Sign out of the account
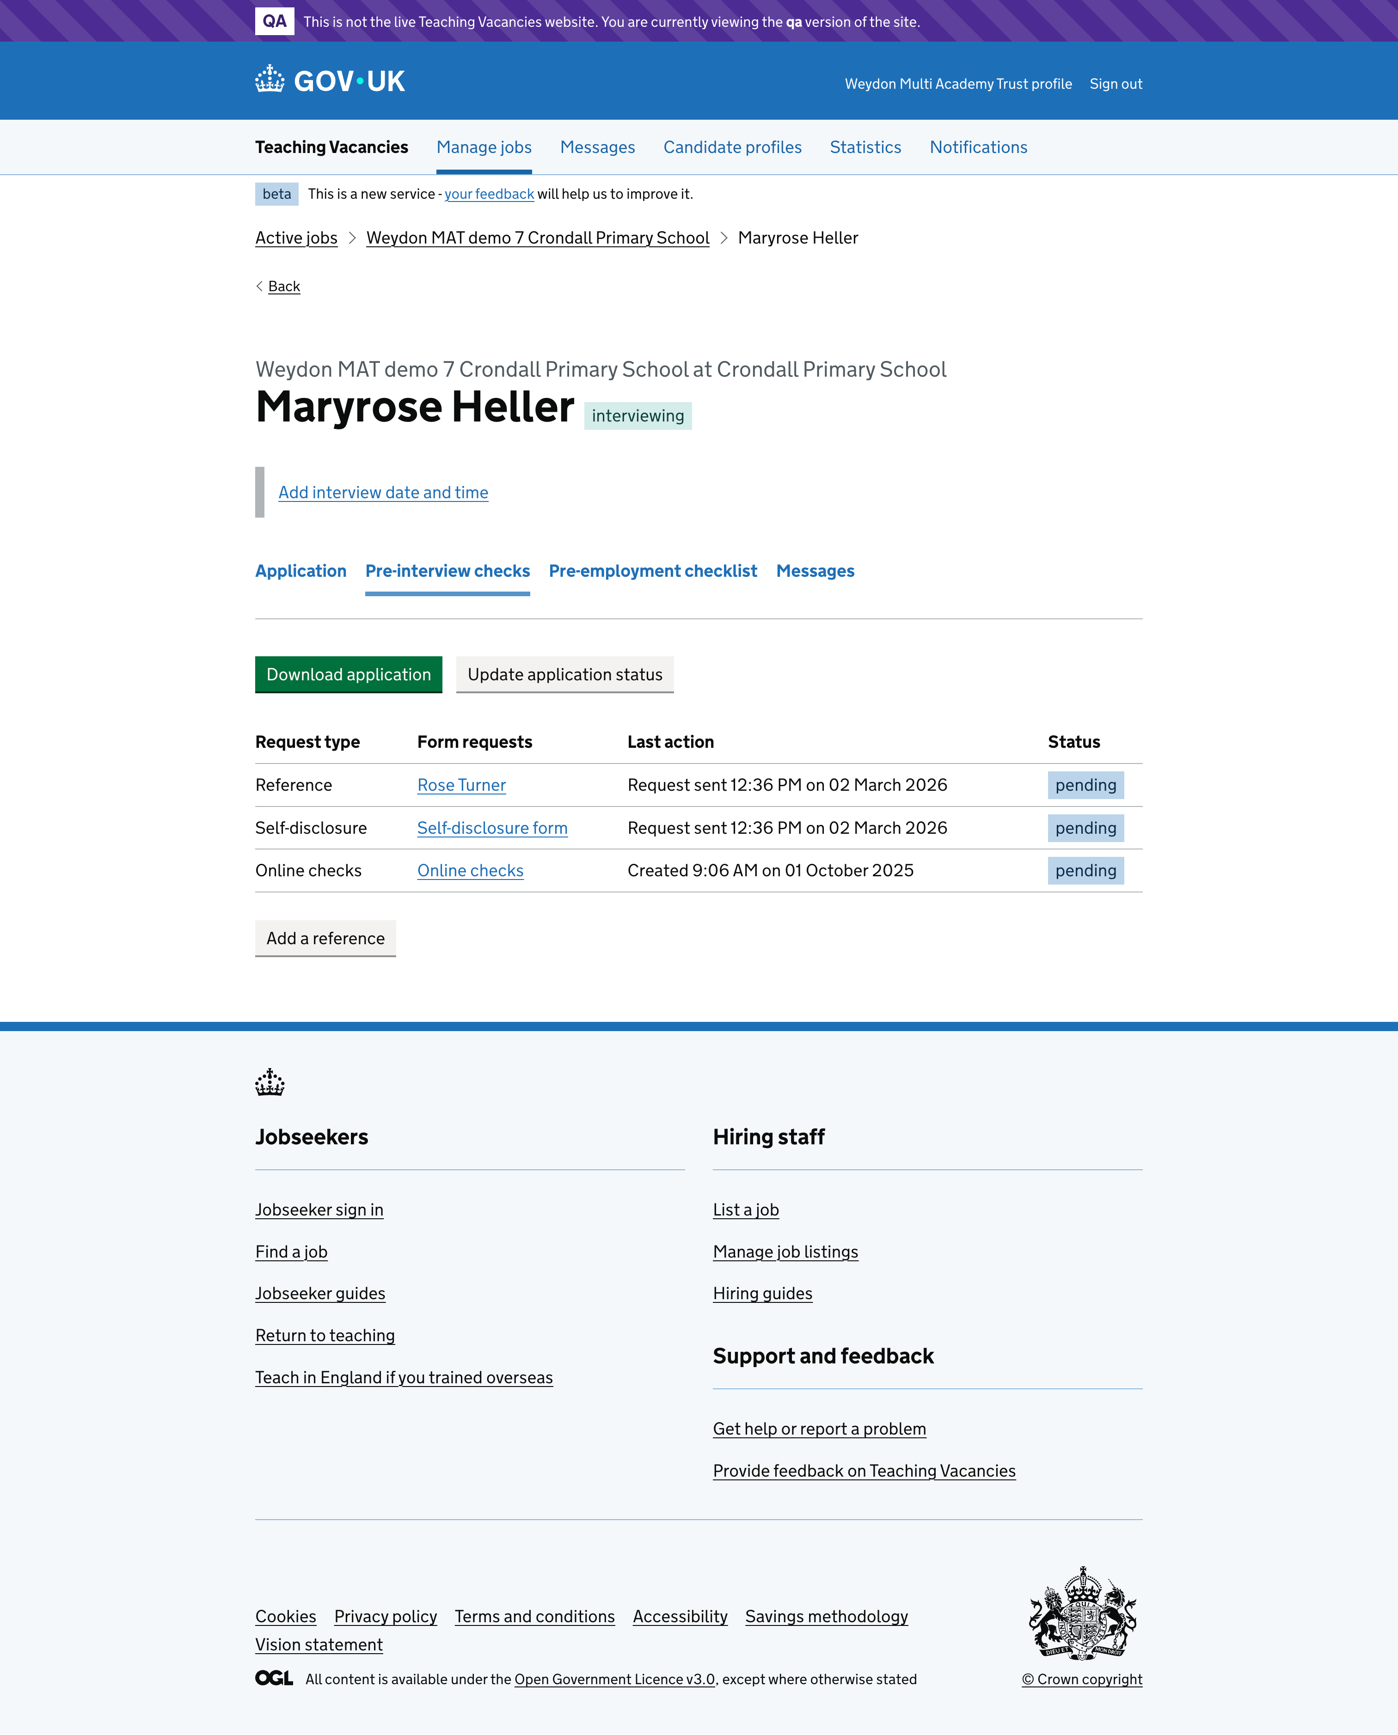 [1116, 84]
